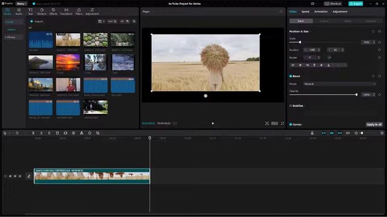Click the Ratio button in player
This screenshot has width=387, height=217.
pos(275,123)
